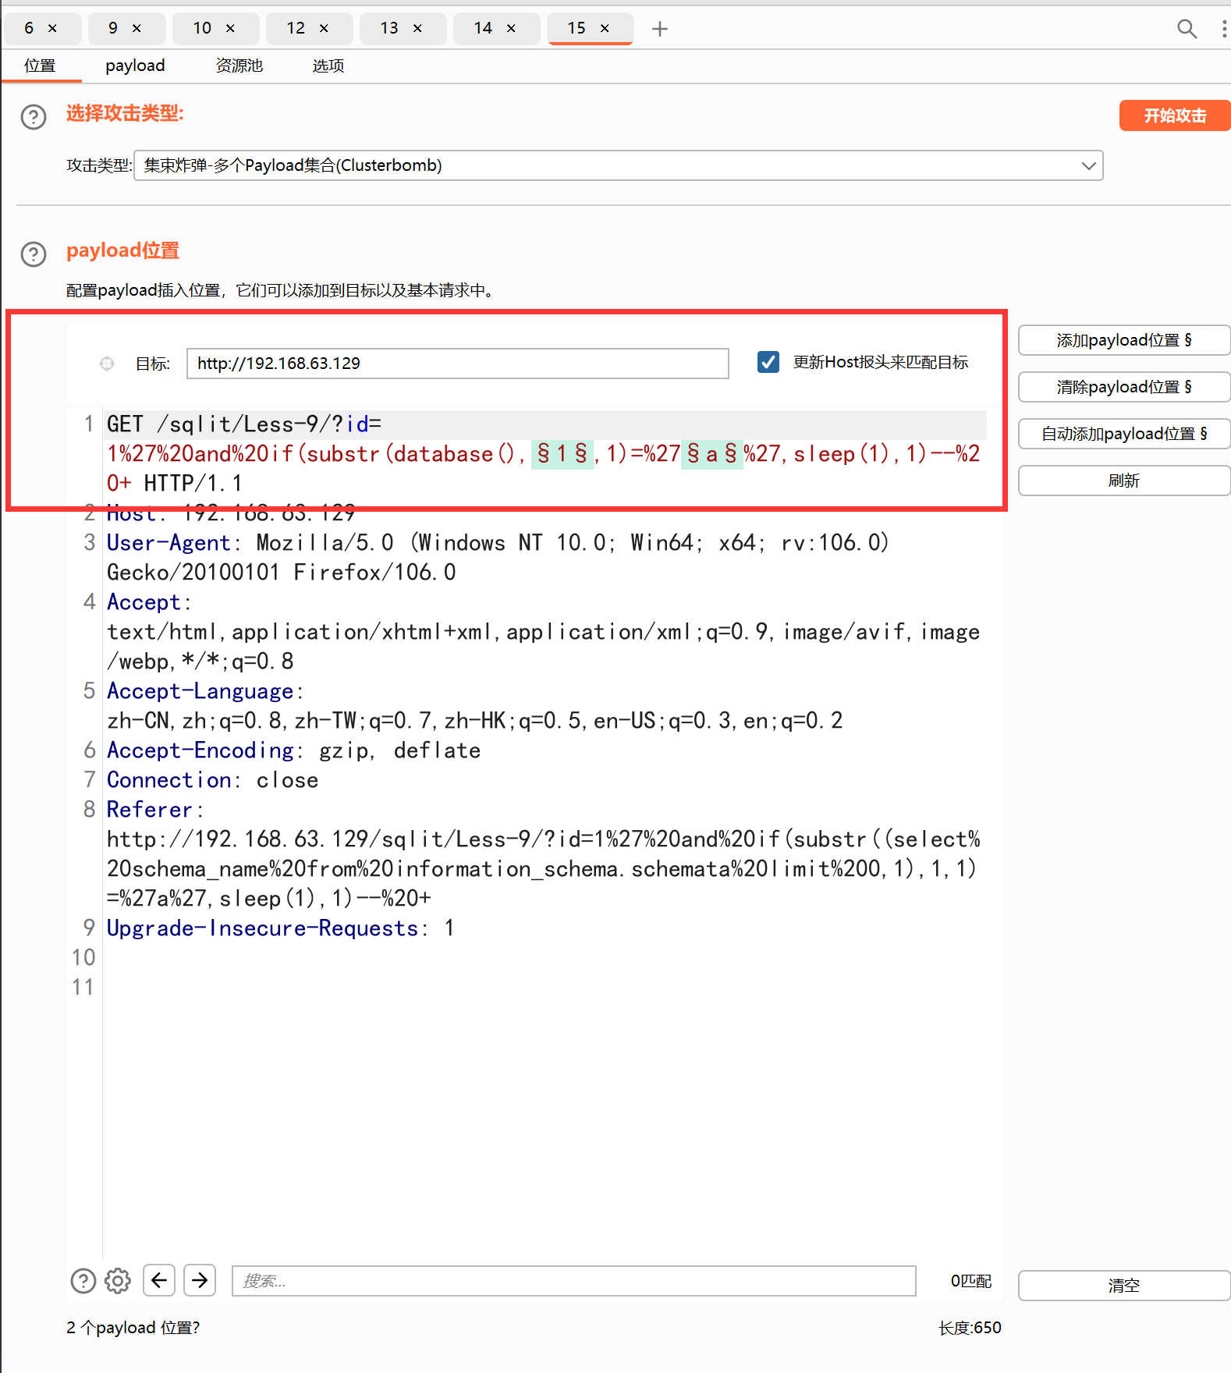
Task: Close Intruder tab 15
Action: pos(605,29)
